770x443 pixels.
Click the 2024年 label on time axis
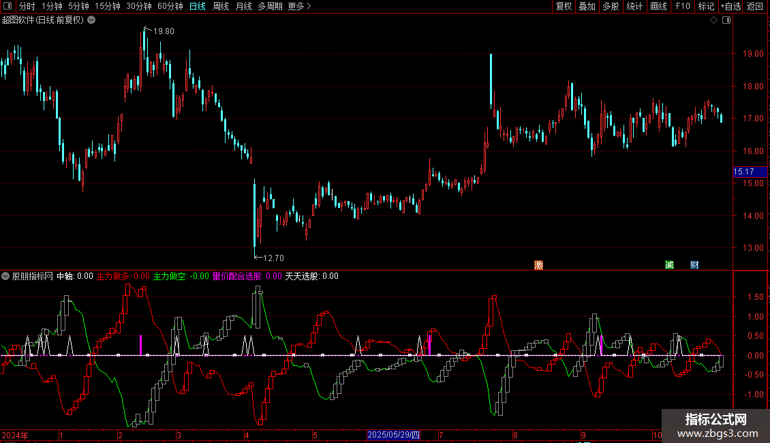click(15, 436)
